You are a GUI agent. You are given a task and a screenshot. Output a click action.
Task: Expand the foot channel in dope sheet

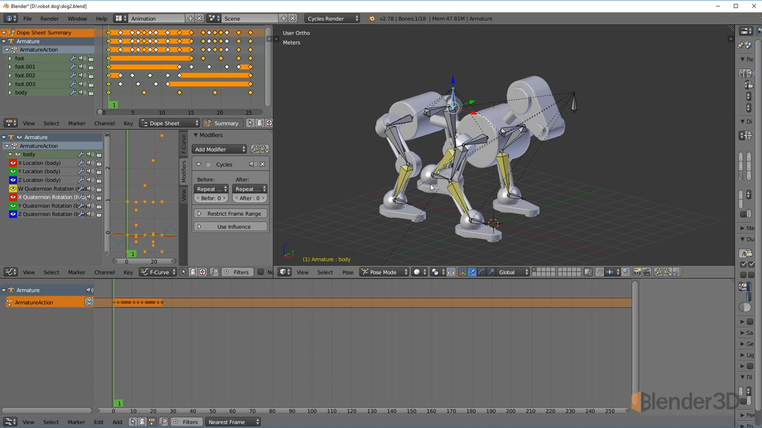[x=10, y=58]
